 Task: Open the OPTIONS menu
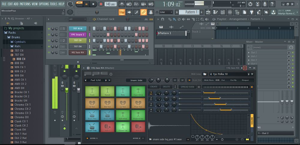pyautogui.click(x=44, y=4)
